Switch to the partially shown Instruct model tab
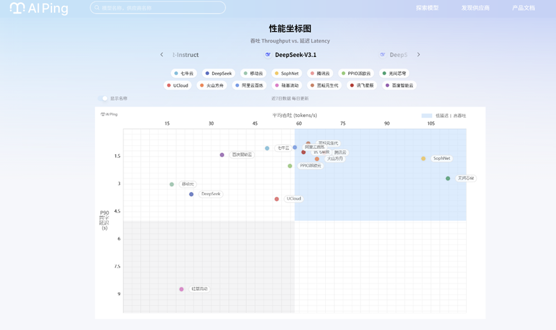This screenshot has height=330, width=556. 186,55
